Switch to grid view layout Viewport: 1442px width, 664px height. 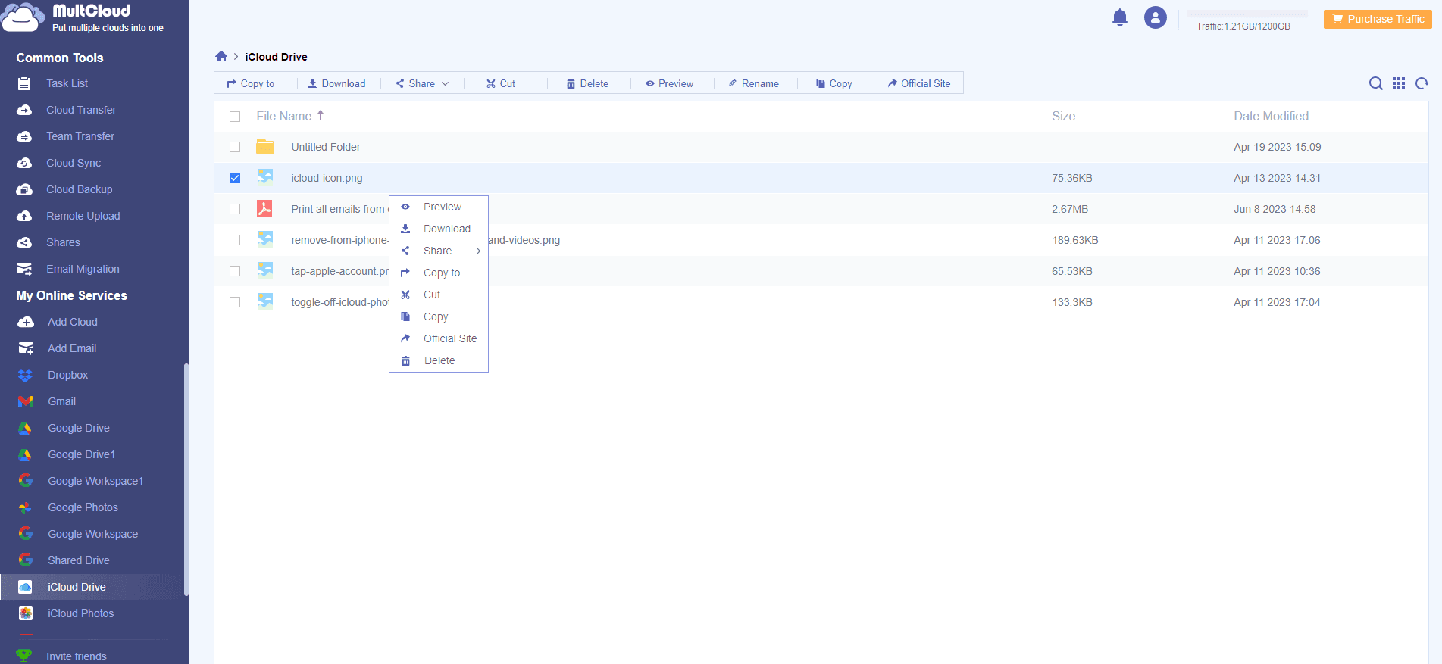coord(1399,83)
